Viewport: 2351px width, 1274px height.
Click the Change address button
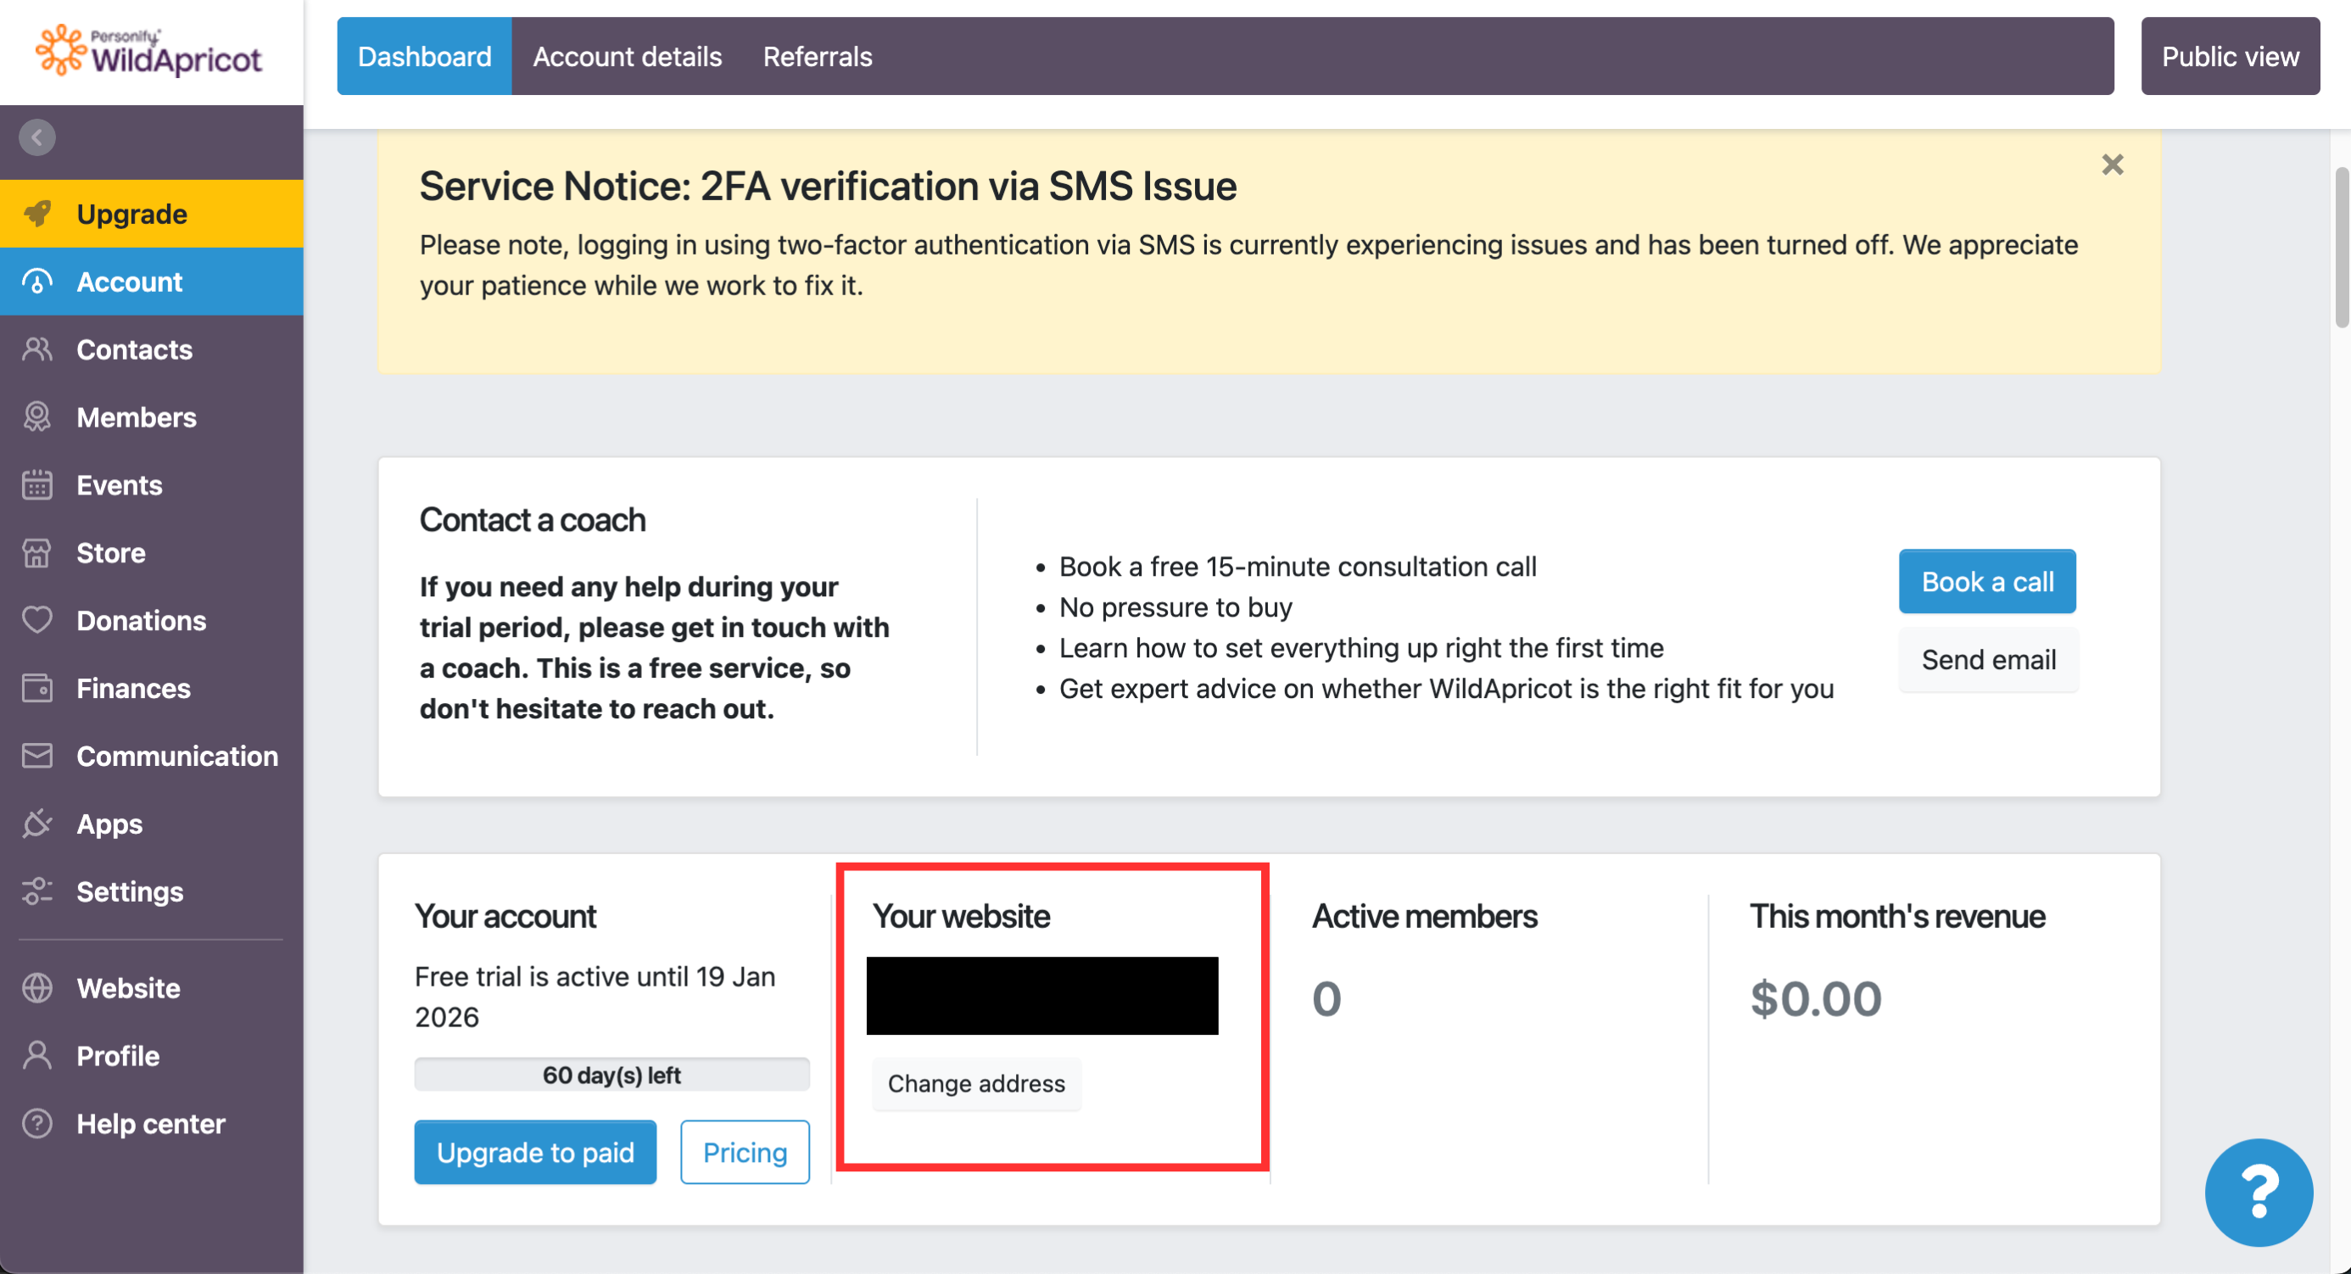click(975, 1083)
